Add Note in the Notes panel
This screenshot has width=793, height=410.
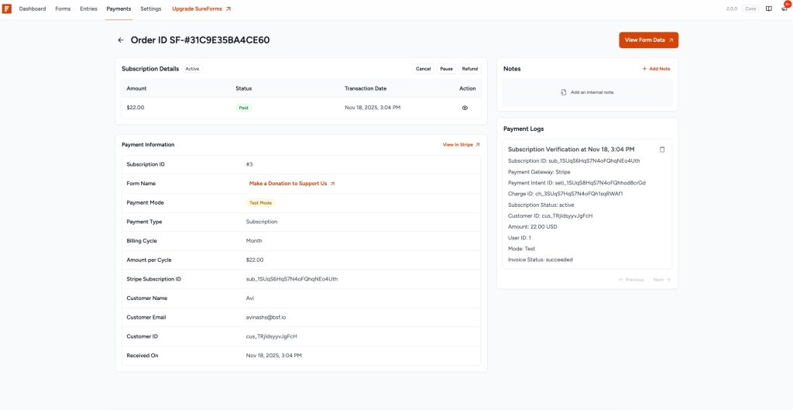656,69
